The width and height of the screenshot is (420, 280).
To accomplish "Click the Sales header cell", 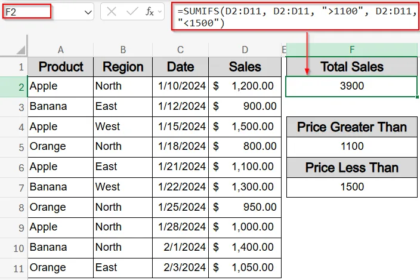I will pos(245,67).
